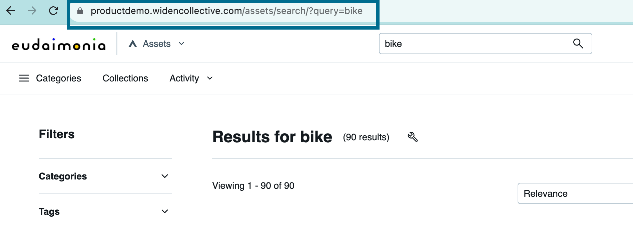Select the Categories menu item
633x226 pixels.
click(58, 78)
